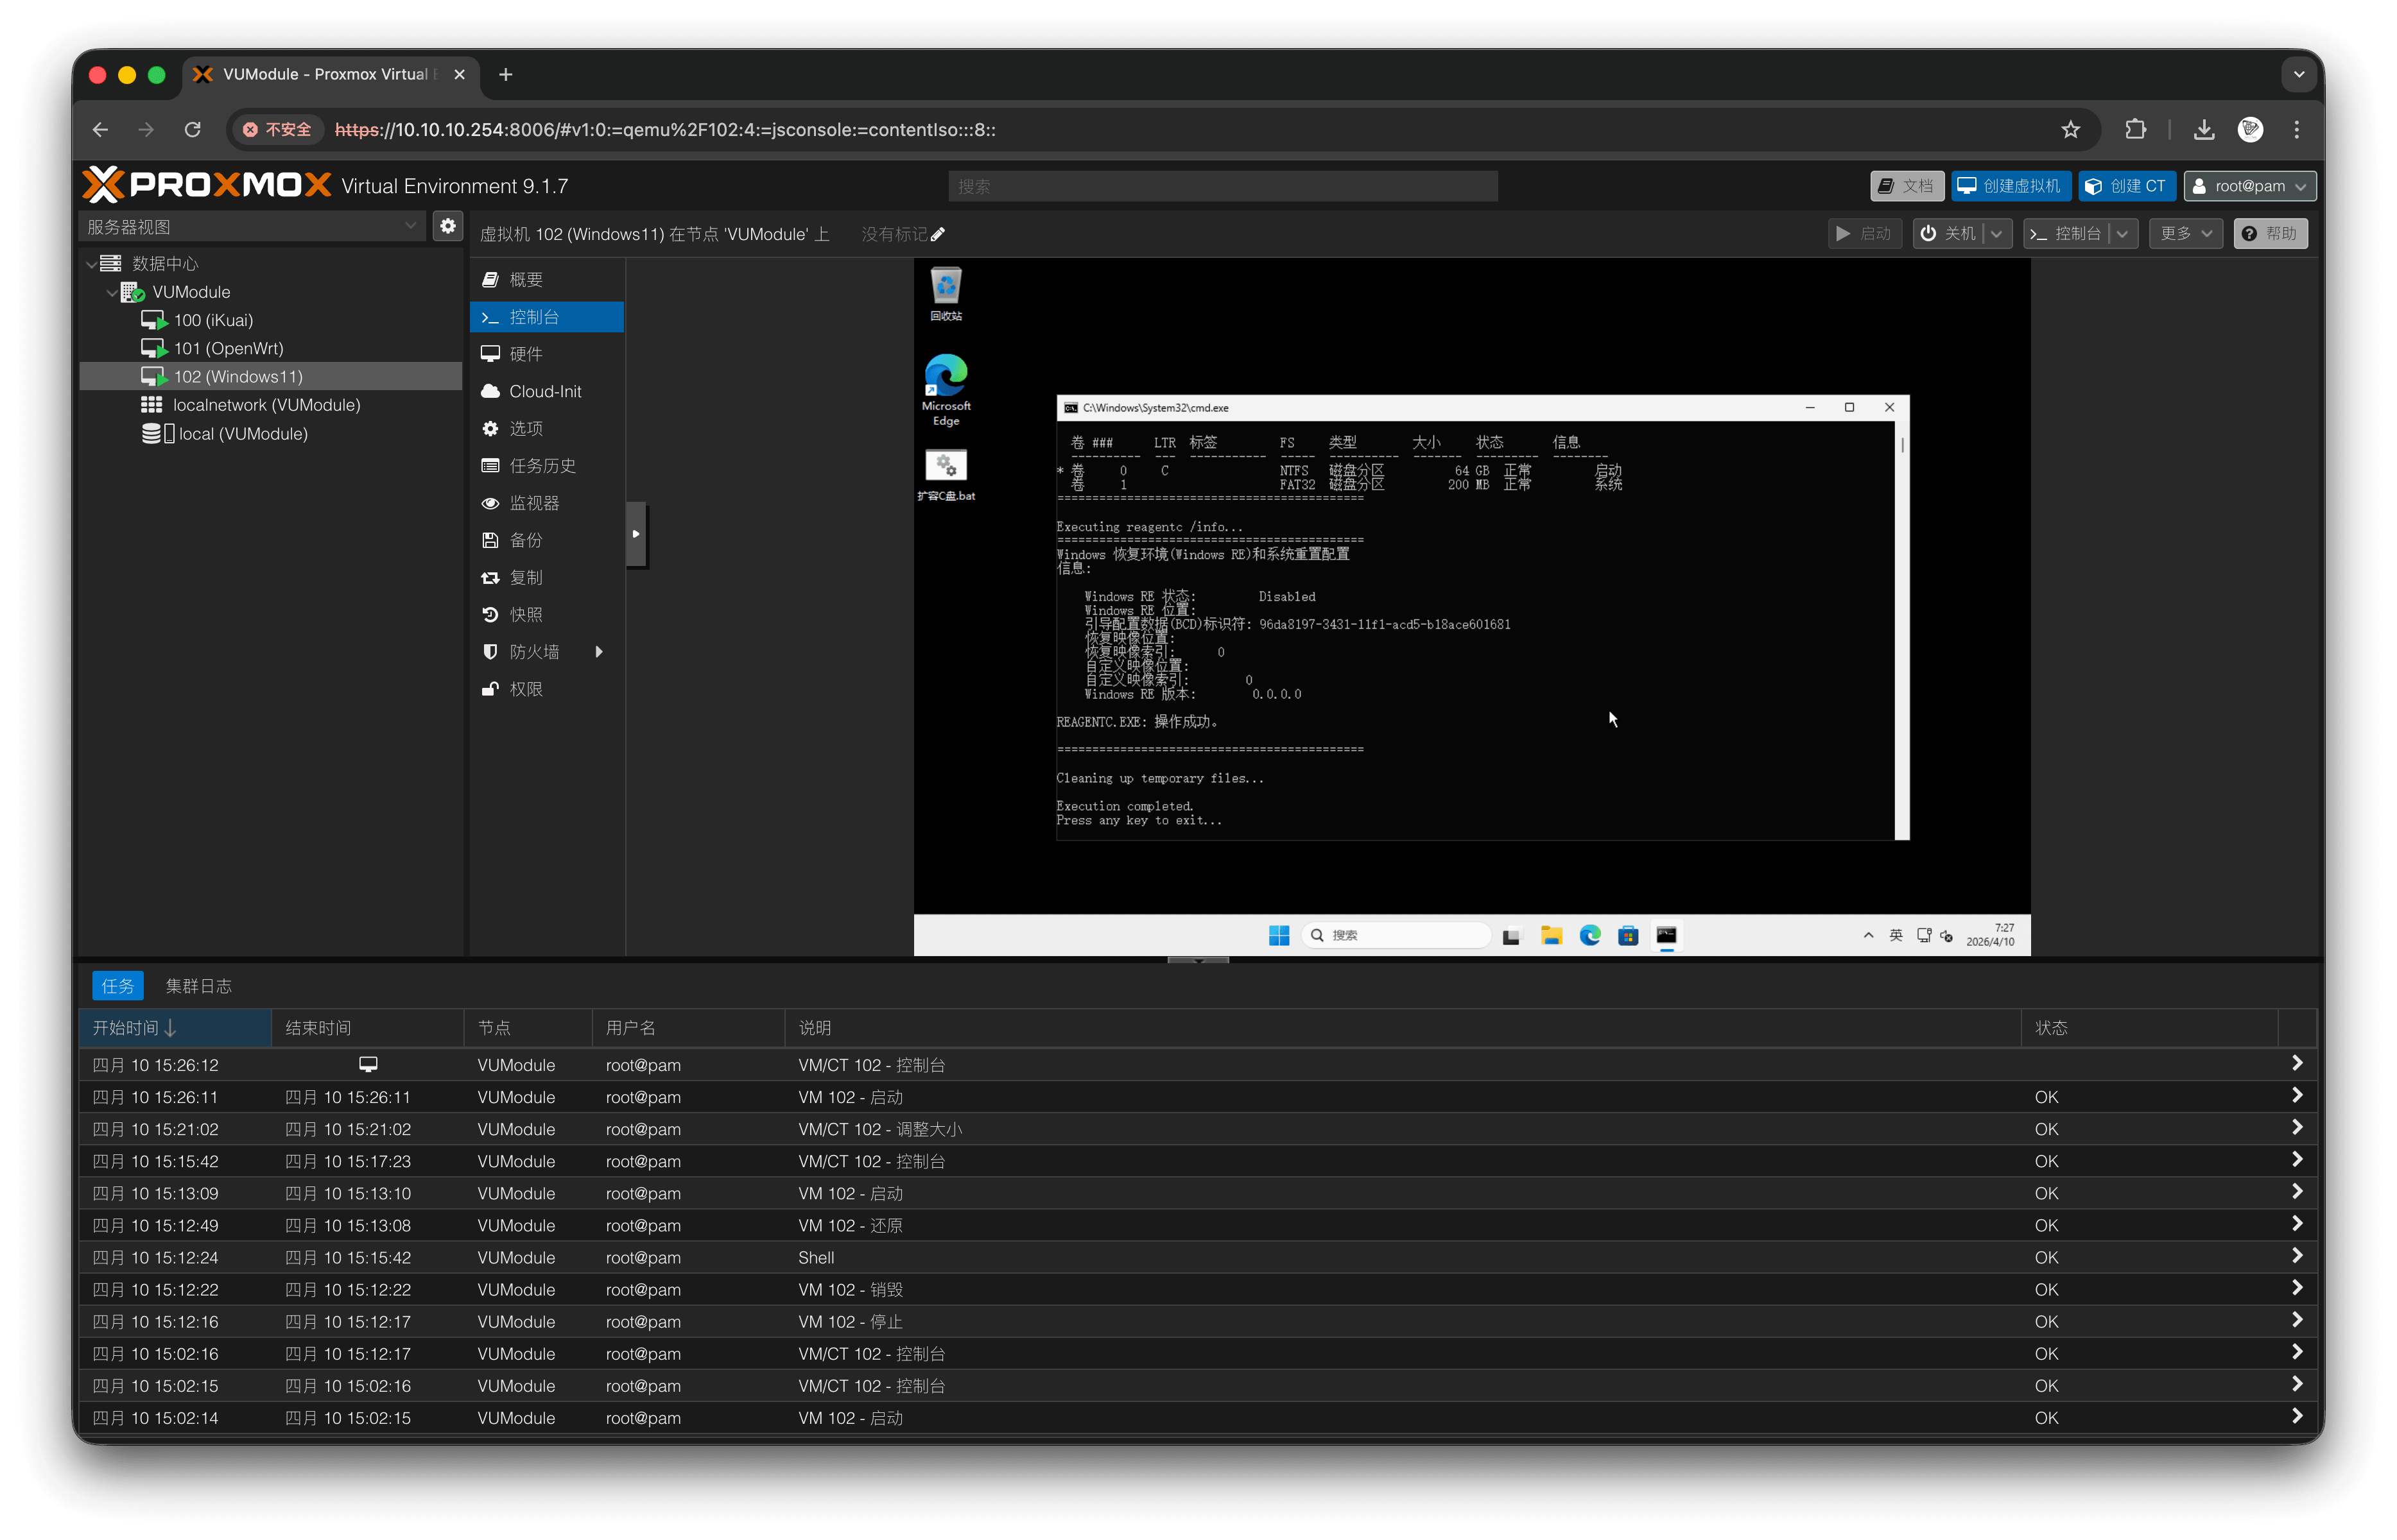Click the Windows Start button in taskbar
This screenshot has height=1540, width=2397.
(x=1279, y=935)
